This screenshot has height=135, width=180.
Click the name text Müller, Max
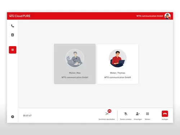tap(75, 73)
